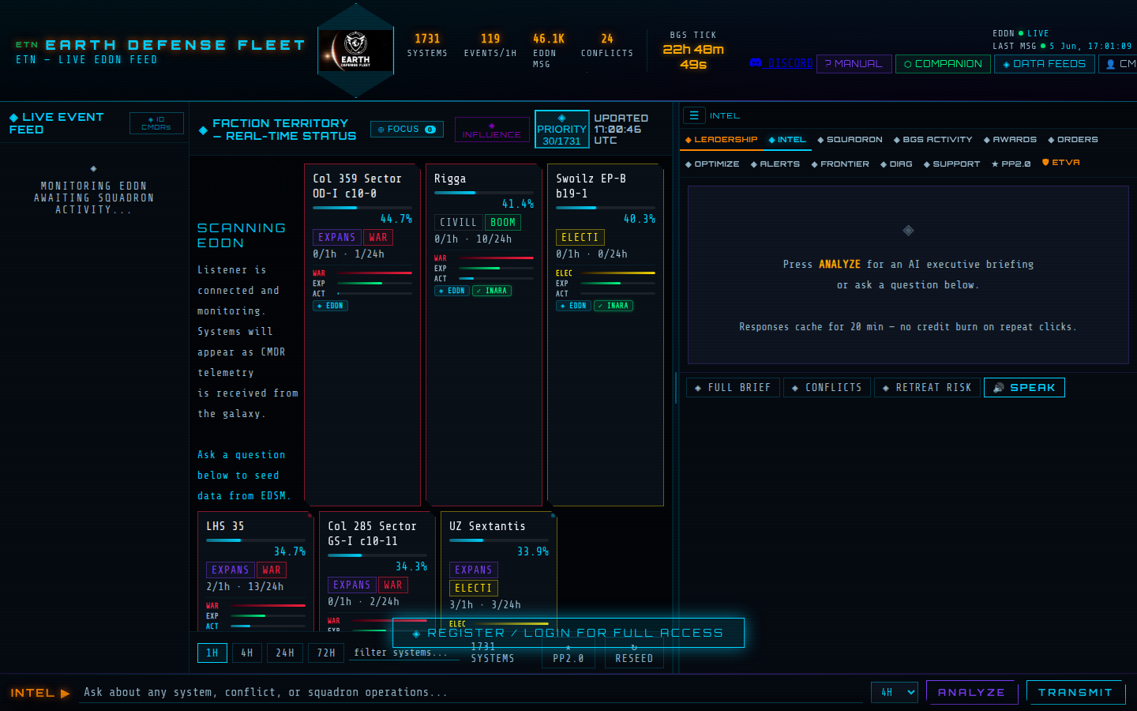The width and height of the screenshot is (1137, 711).
Task: Click the Conflicts briefing button
Action: click(x=827, y=388)
